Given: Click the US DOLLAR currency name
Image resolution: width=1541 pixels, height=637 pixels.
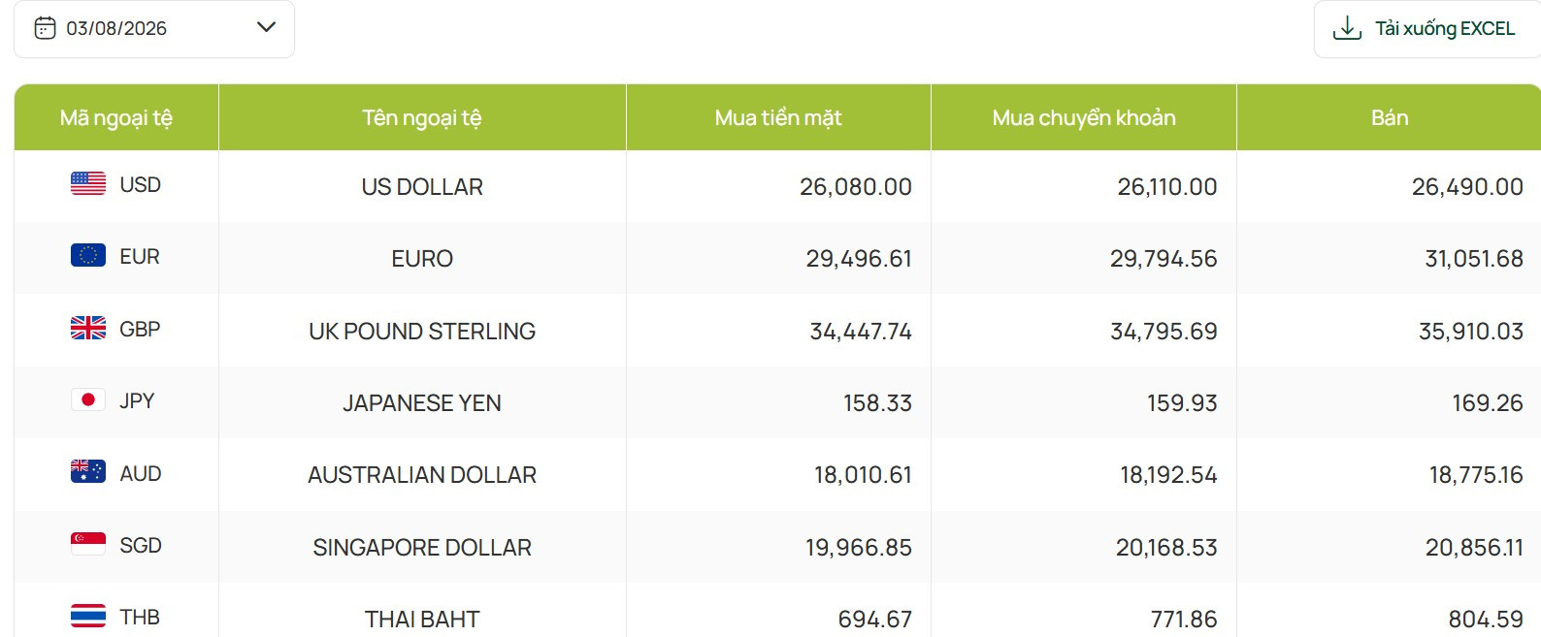Looking at the screenshot, I should (x=422, y=187).
